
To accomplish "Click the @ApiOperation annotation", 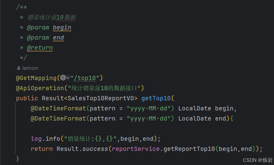I will tap(40, 88).
